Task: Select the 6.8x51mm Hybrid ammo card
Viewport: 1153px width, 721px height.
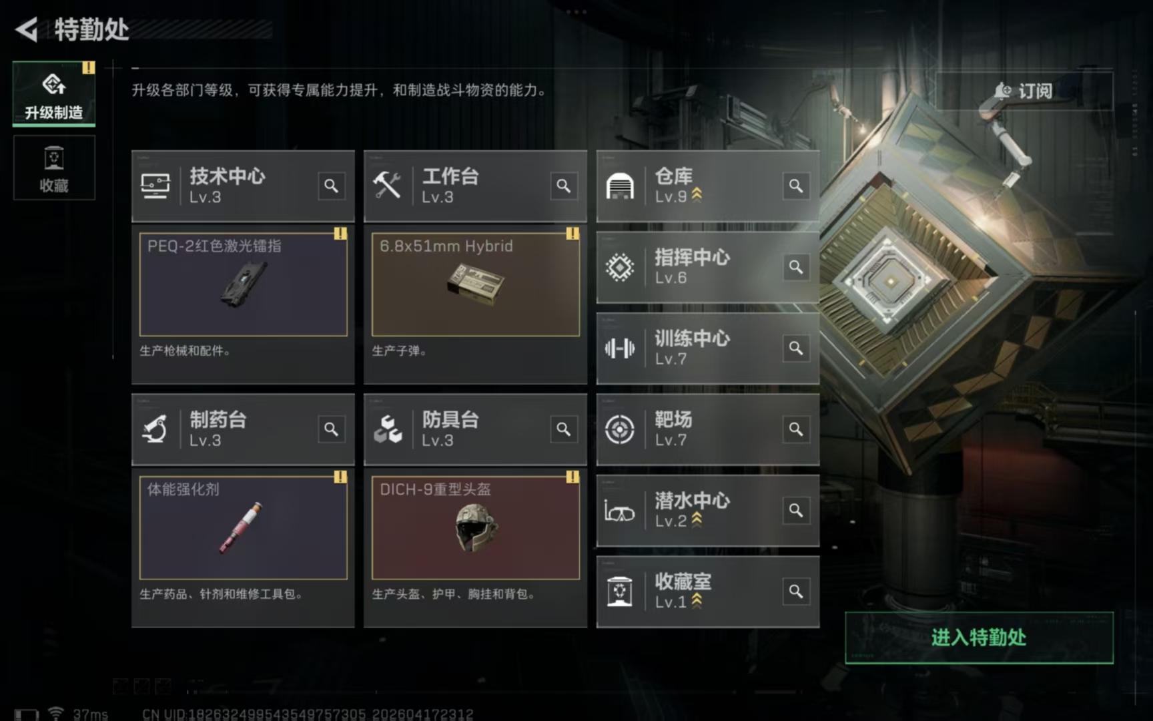Action: (x=475, y=284)
